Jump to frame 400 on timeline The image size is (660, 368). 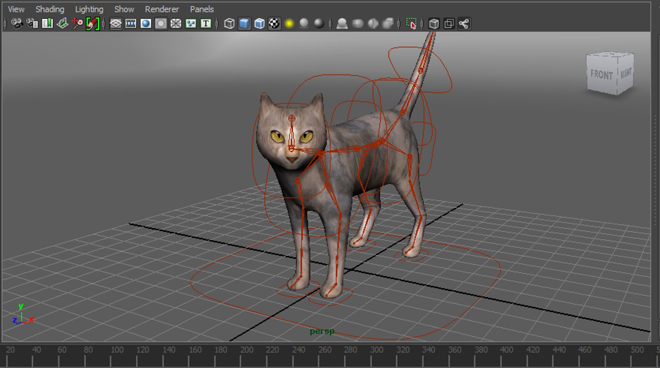click(x=507, y=350)
